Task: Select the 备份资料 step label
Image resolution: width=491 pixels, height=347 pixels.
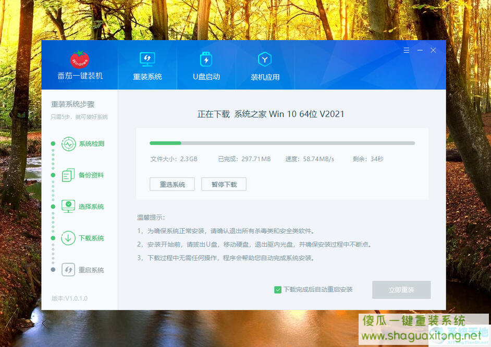Action: (91, 175)
